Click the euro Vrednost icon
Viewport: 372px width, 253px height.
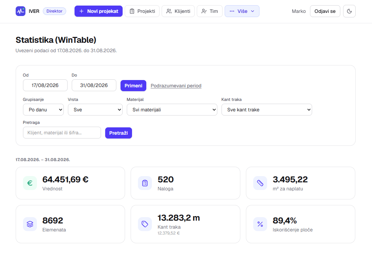point(30,183)
